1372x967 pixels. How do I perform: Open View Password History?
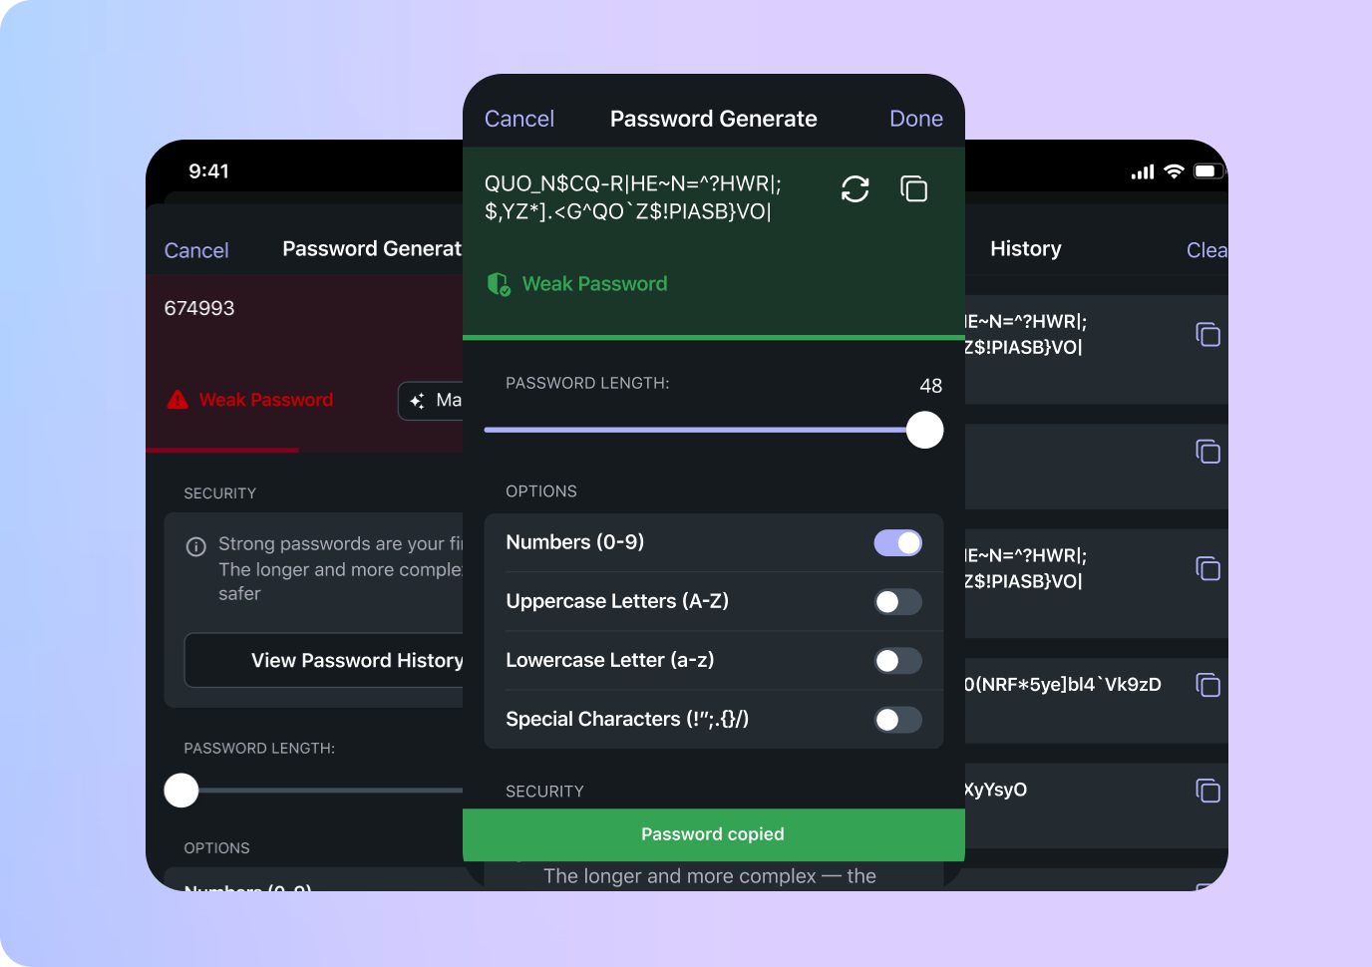pos(339,660)
